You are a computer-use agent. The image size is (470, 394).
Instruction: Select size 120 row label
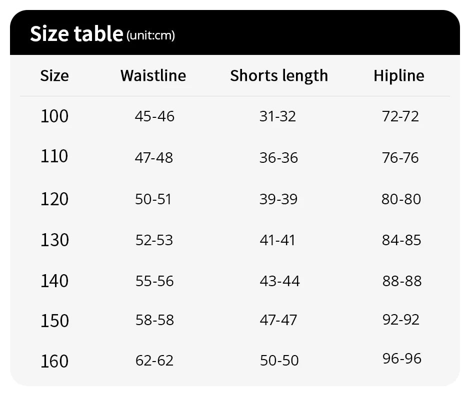(54, 199)
